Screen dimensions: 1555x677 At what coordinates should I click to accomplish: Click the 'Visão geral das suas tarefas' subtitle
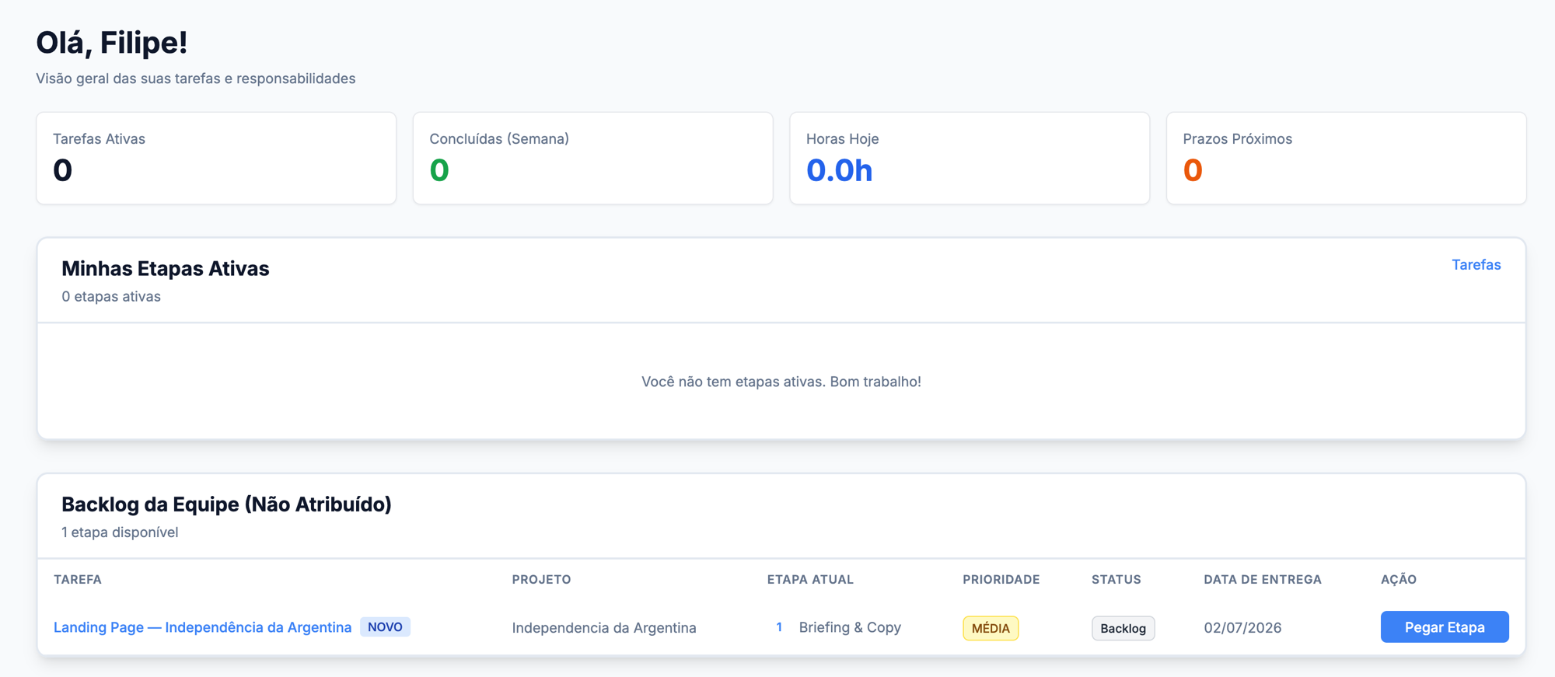point(196,79)
